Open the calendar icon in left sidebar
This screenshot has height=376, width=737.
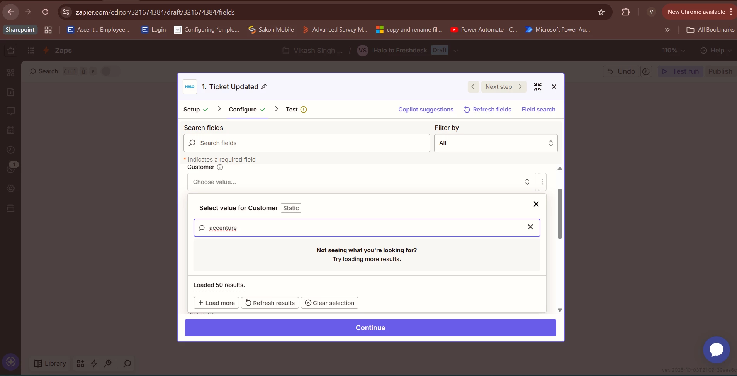click(11, 130)
